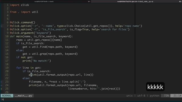
Task: Click the __main__.py filename in statusline
Action: pos(23,96)
